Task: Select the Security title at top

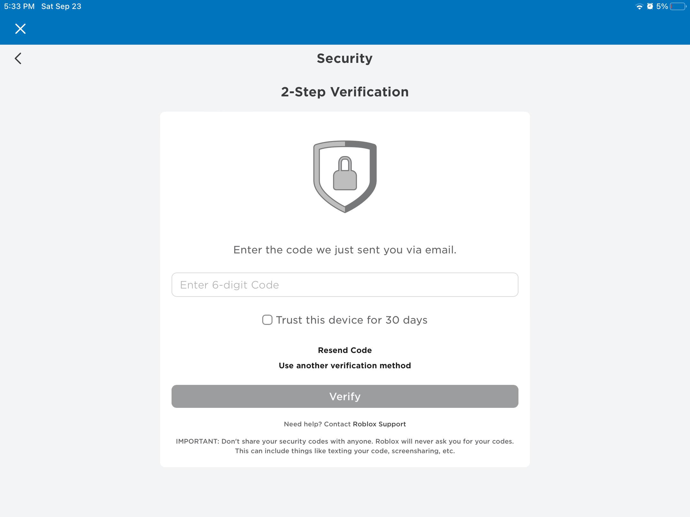Action: (344, 58)
